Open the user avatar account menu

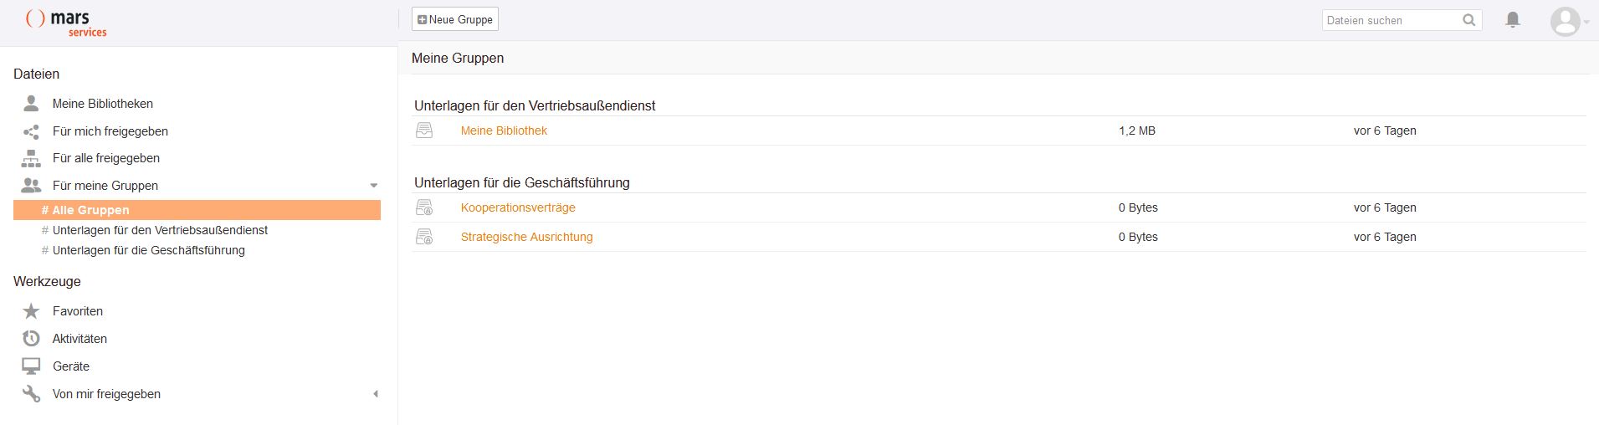pos(1566,22)
